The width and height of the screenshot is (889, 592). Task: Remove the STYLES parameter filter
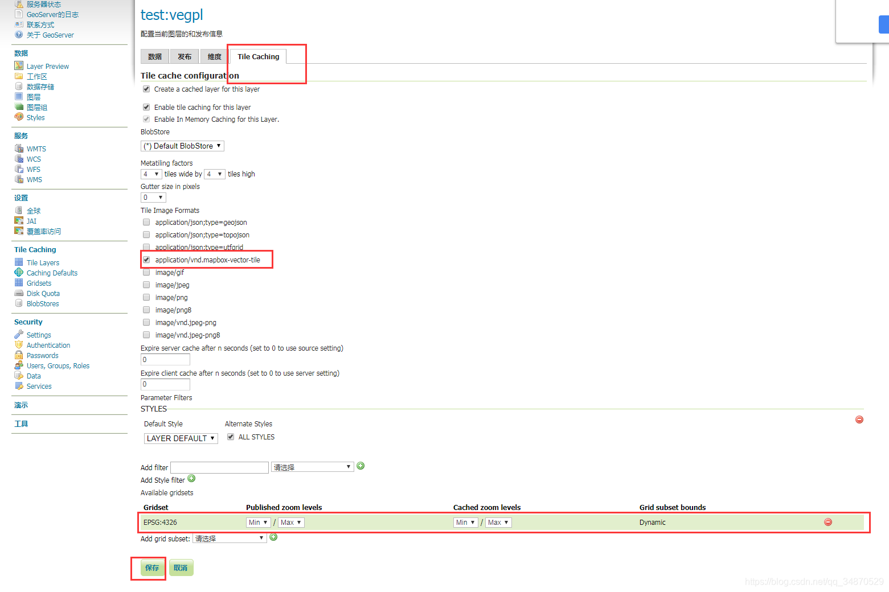(x=859, y=420)
